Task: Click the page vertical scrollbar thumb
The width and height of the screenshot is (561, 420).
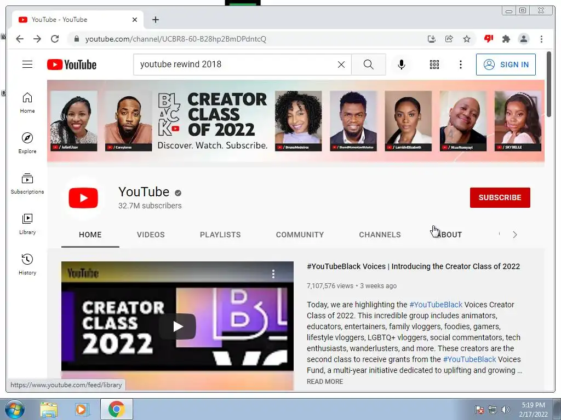Action: 549,84
